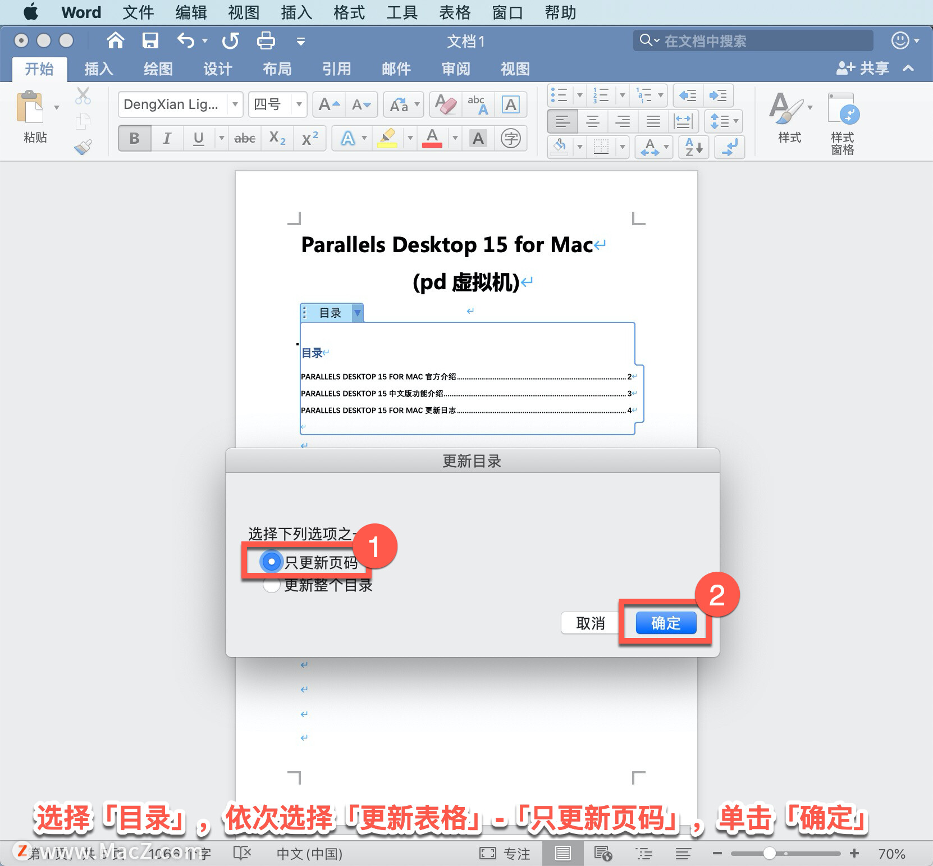Adjust the zoom slider handle

coord(769,854)
